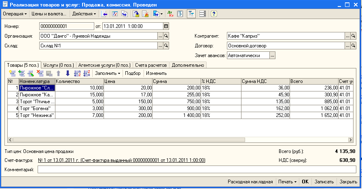Move row down with blue arrow
Viewport: 362px width, 189px height.
[68, 73]
